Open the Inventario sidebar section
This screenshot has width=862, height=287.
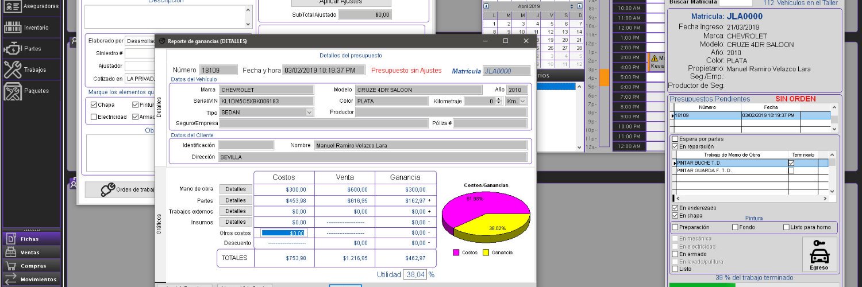click(30, 28)
